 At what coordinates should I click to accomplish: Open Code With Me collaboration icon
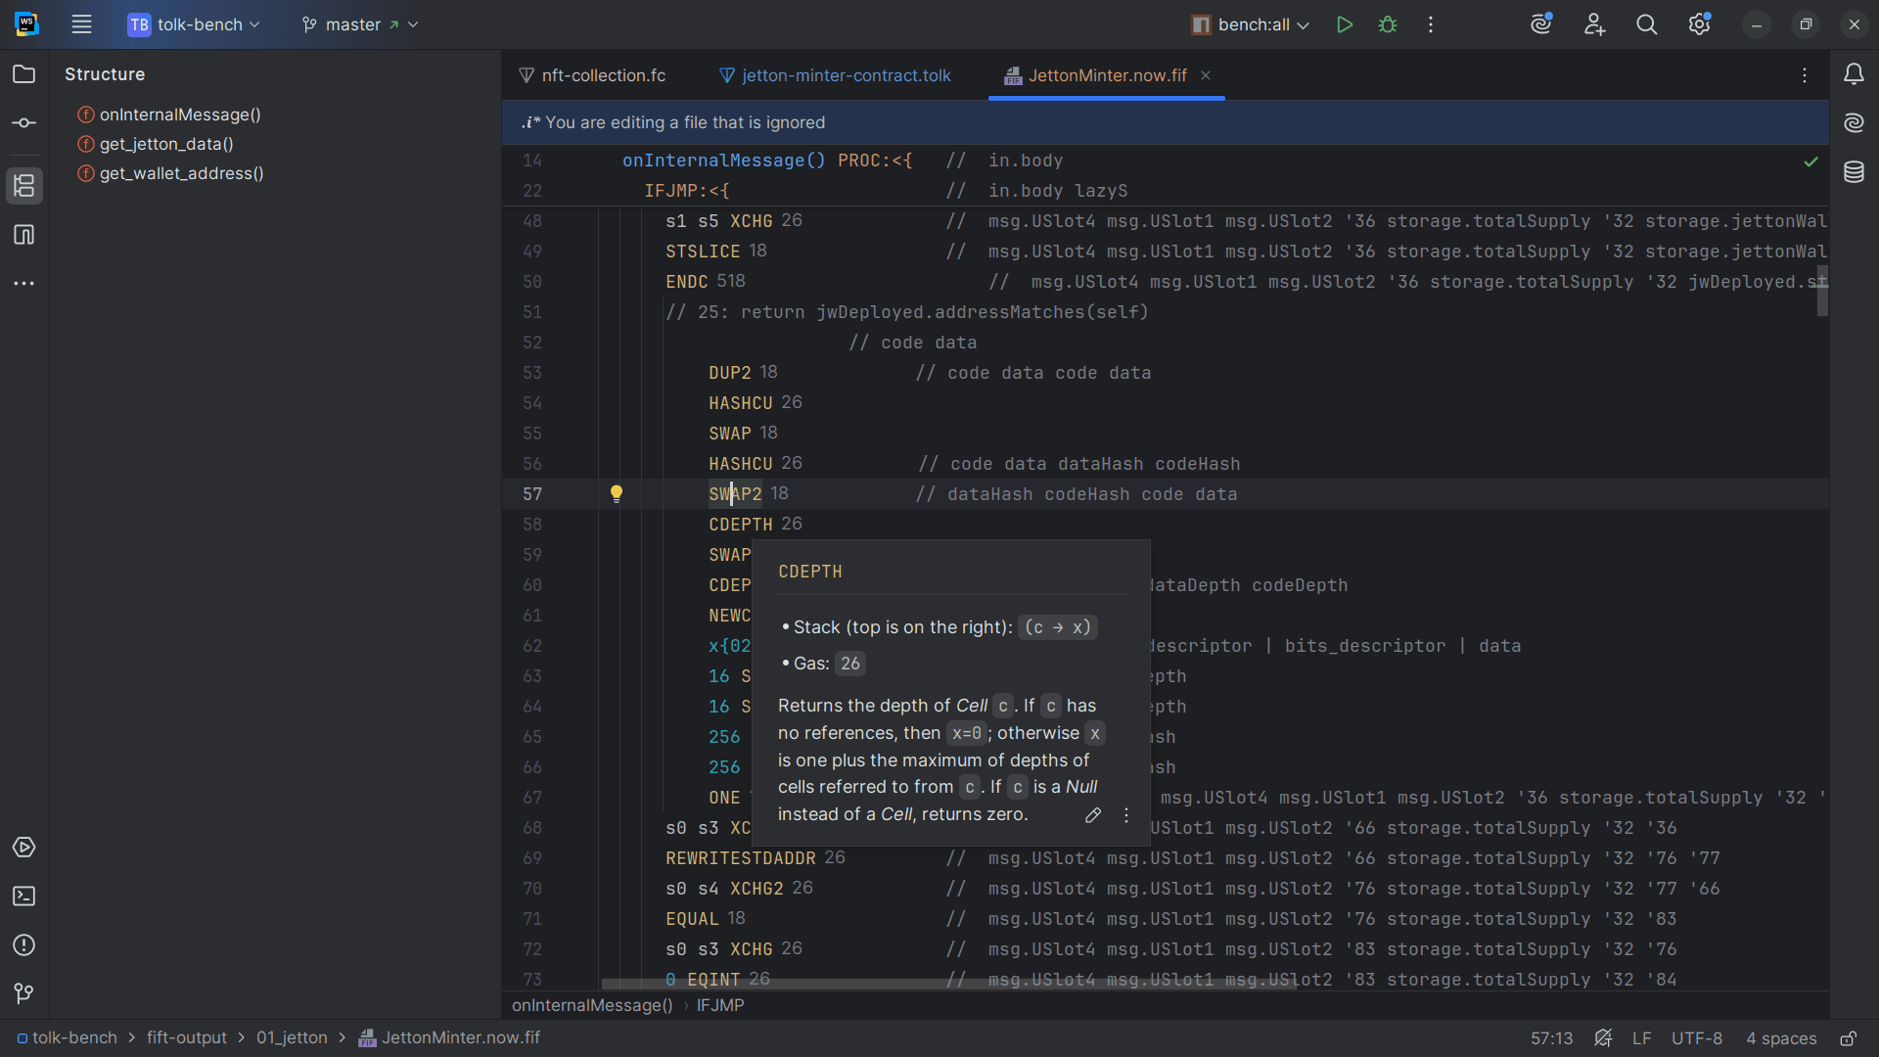tap(1594, 24)
